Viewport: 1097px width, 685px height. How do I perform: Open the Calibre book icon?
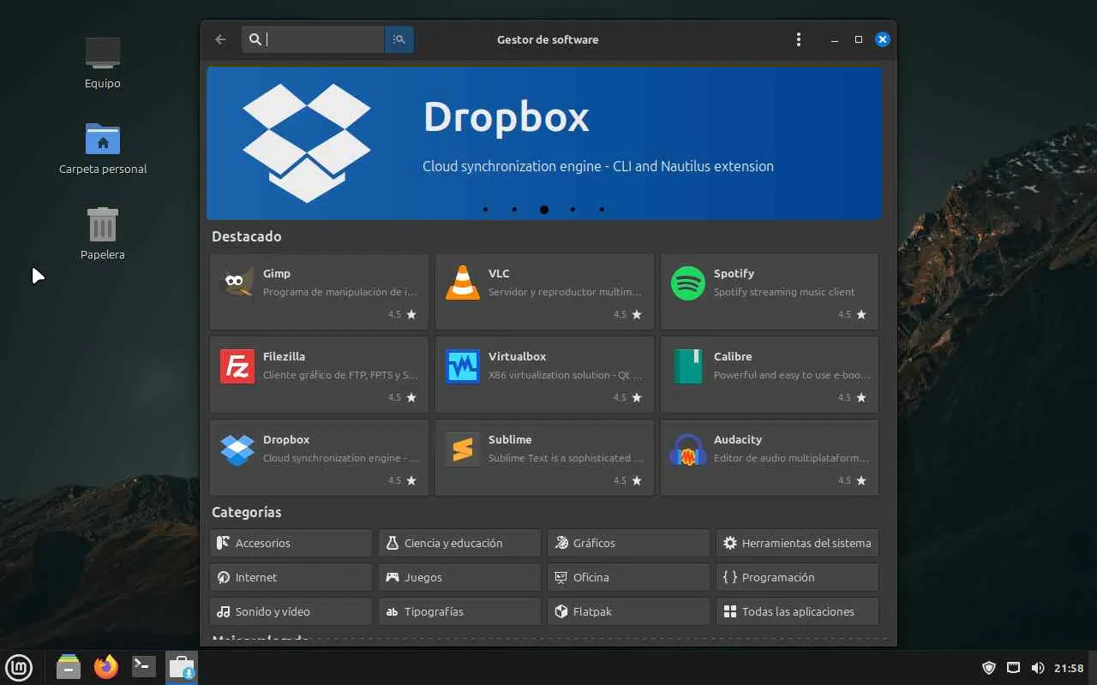tap(688, 366)
